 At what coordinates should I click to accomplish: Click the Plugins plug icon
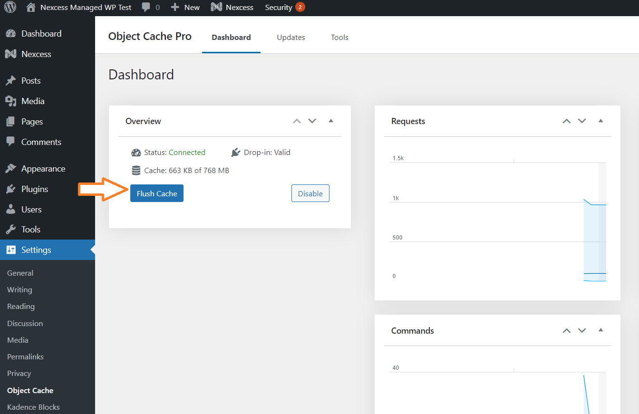pos(10,189)
